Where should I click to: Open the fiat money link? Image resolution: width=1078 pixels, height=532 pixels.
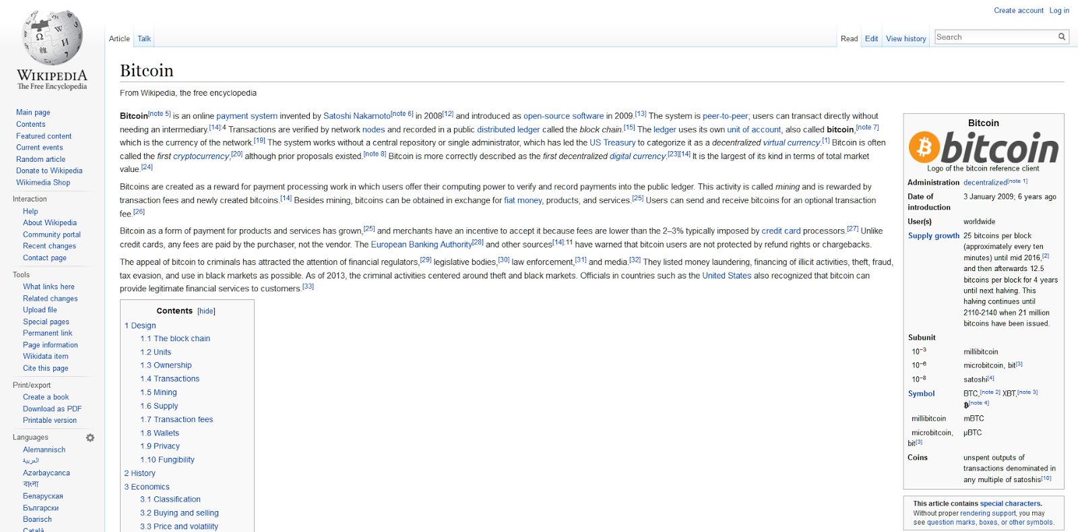click(x=523, y=201)
